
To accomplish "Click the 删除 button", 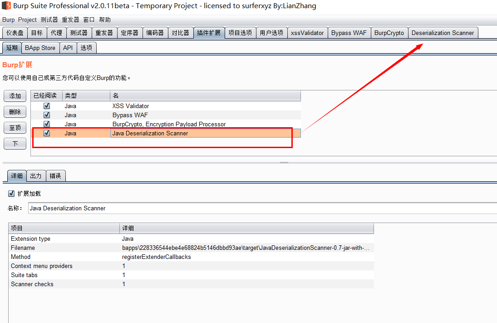I will pyautogui.click(x=15, y=112).
